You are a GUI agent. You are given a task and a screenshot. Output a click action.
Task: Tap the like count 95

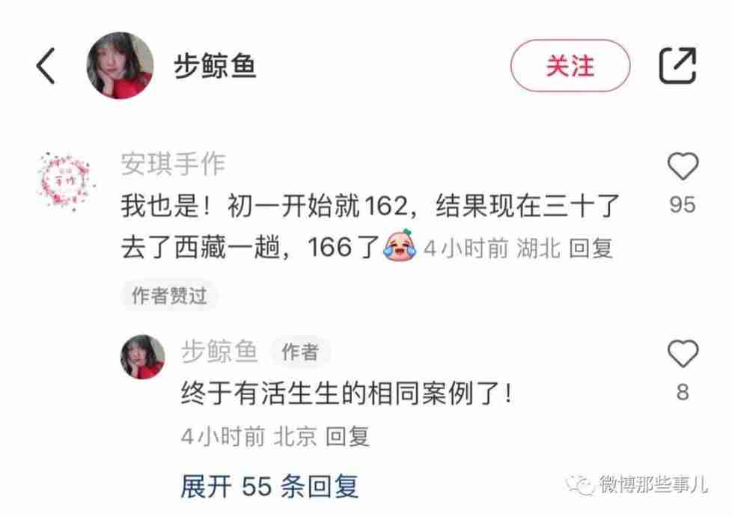[x=683, y=204]
